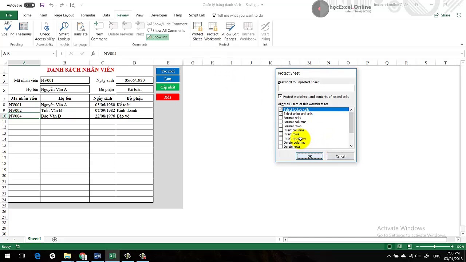Click OK in Protect Sheet dialog
The image size is (466, 262).
[309, 156]
